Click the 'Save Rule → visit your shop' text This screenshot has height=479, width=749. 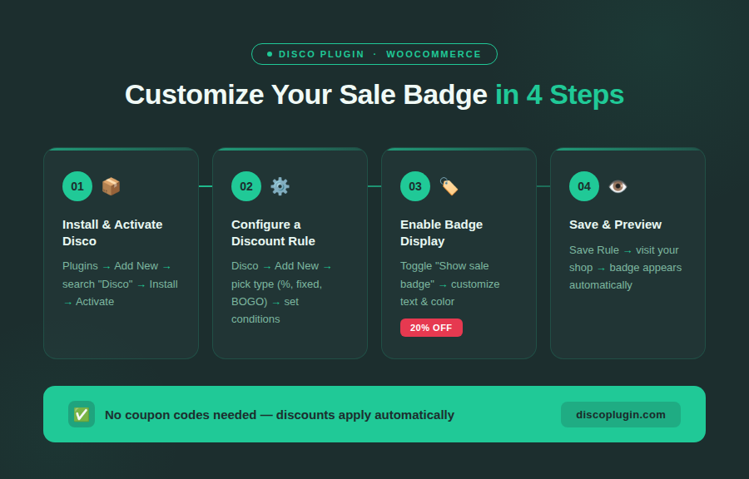[624, 259]
